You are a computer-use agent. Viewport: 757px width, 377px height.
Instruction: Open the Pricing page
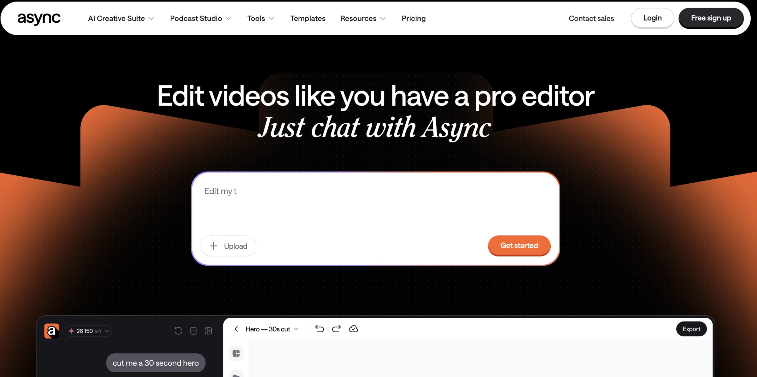414,19
